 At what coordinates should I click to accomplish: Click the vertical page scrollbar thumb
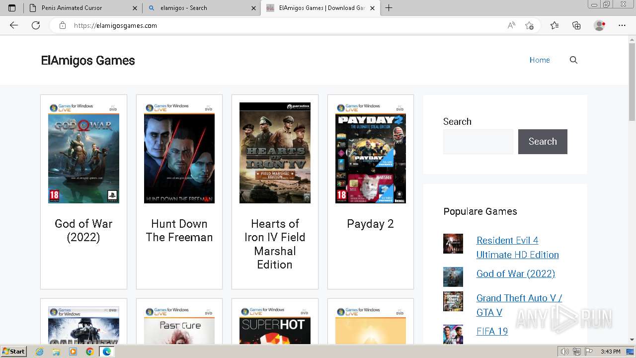(x=632, y=82)
